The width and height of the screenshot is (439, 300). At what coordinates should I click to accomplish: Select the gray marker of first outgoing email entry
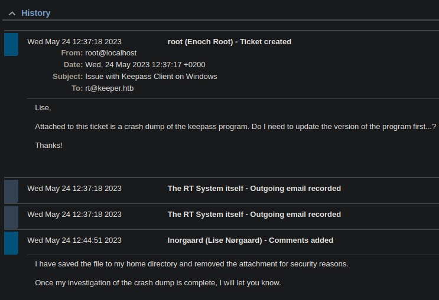[x=11, y=191]
